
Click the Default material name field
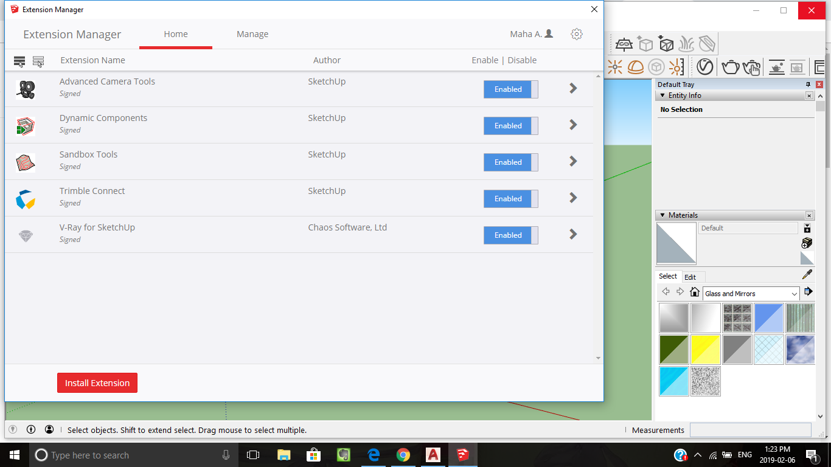[x=748, y=228]
